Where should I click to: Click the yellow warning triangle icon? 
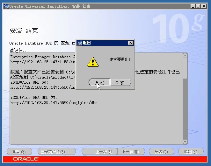93,62
